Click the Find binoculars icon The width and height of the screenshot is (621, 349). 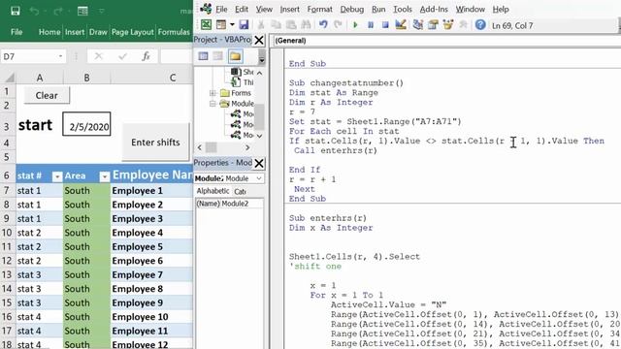click(x=306, y=25)
